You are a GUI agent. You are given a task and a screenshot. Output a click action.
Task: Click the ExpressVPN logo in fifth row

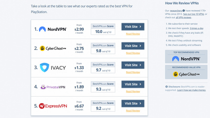(53, 106)
